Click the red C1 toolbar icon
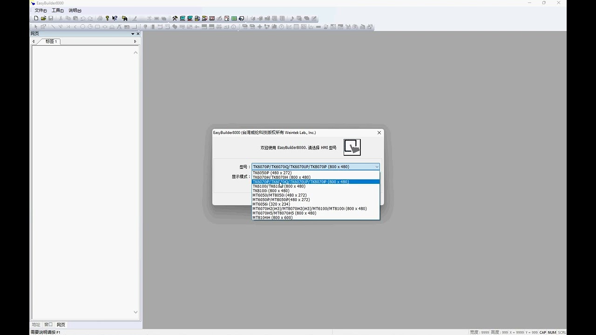Image resolution: width=596 pixels, height=335 pixels. pos(212,18)
